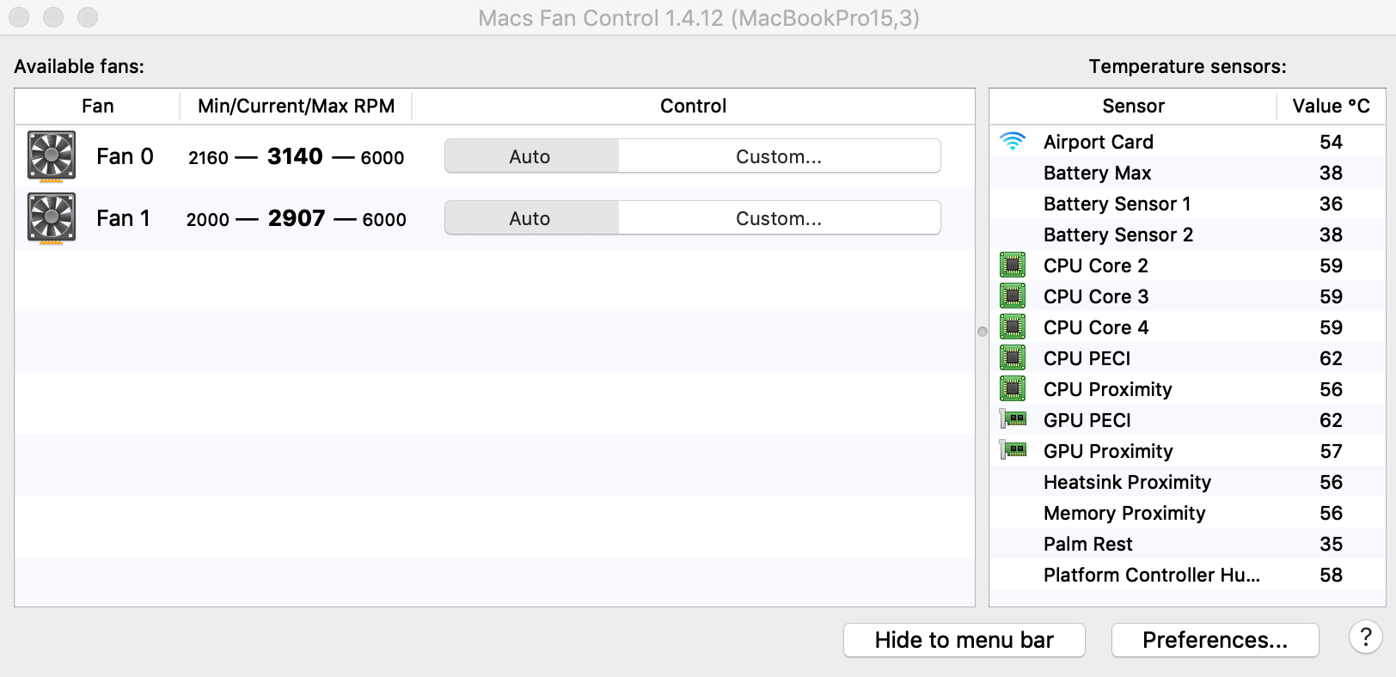
Task: Select the CPU Core 4 sensor label
Action: click(1096, 327)
